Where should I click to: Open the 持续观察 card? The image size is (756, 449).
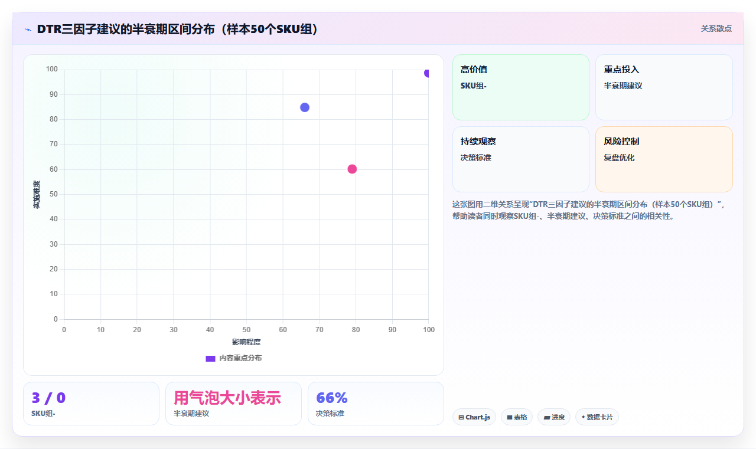click(521, 159)
